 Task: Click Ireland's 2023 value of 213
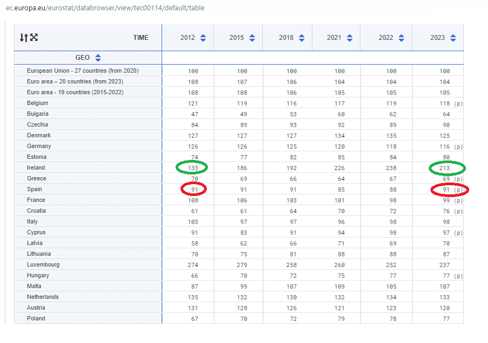[x=444, y=168]
